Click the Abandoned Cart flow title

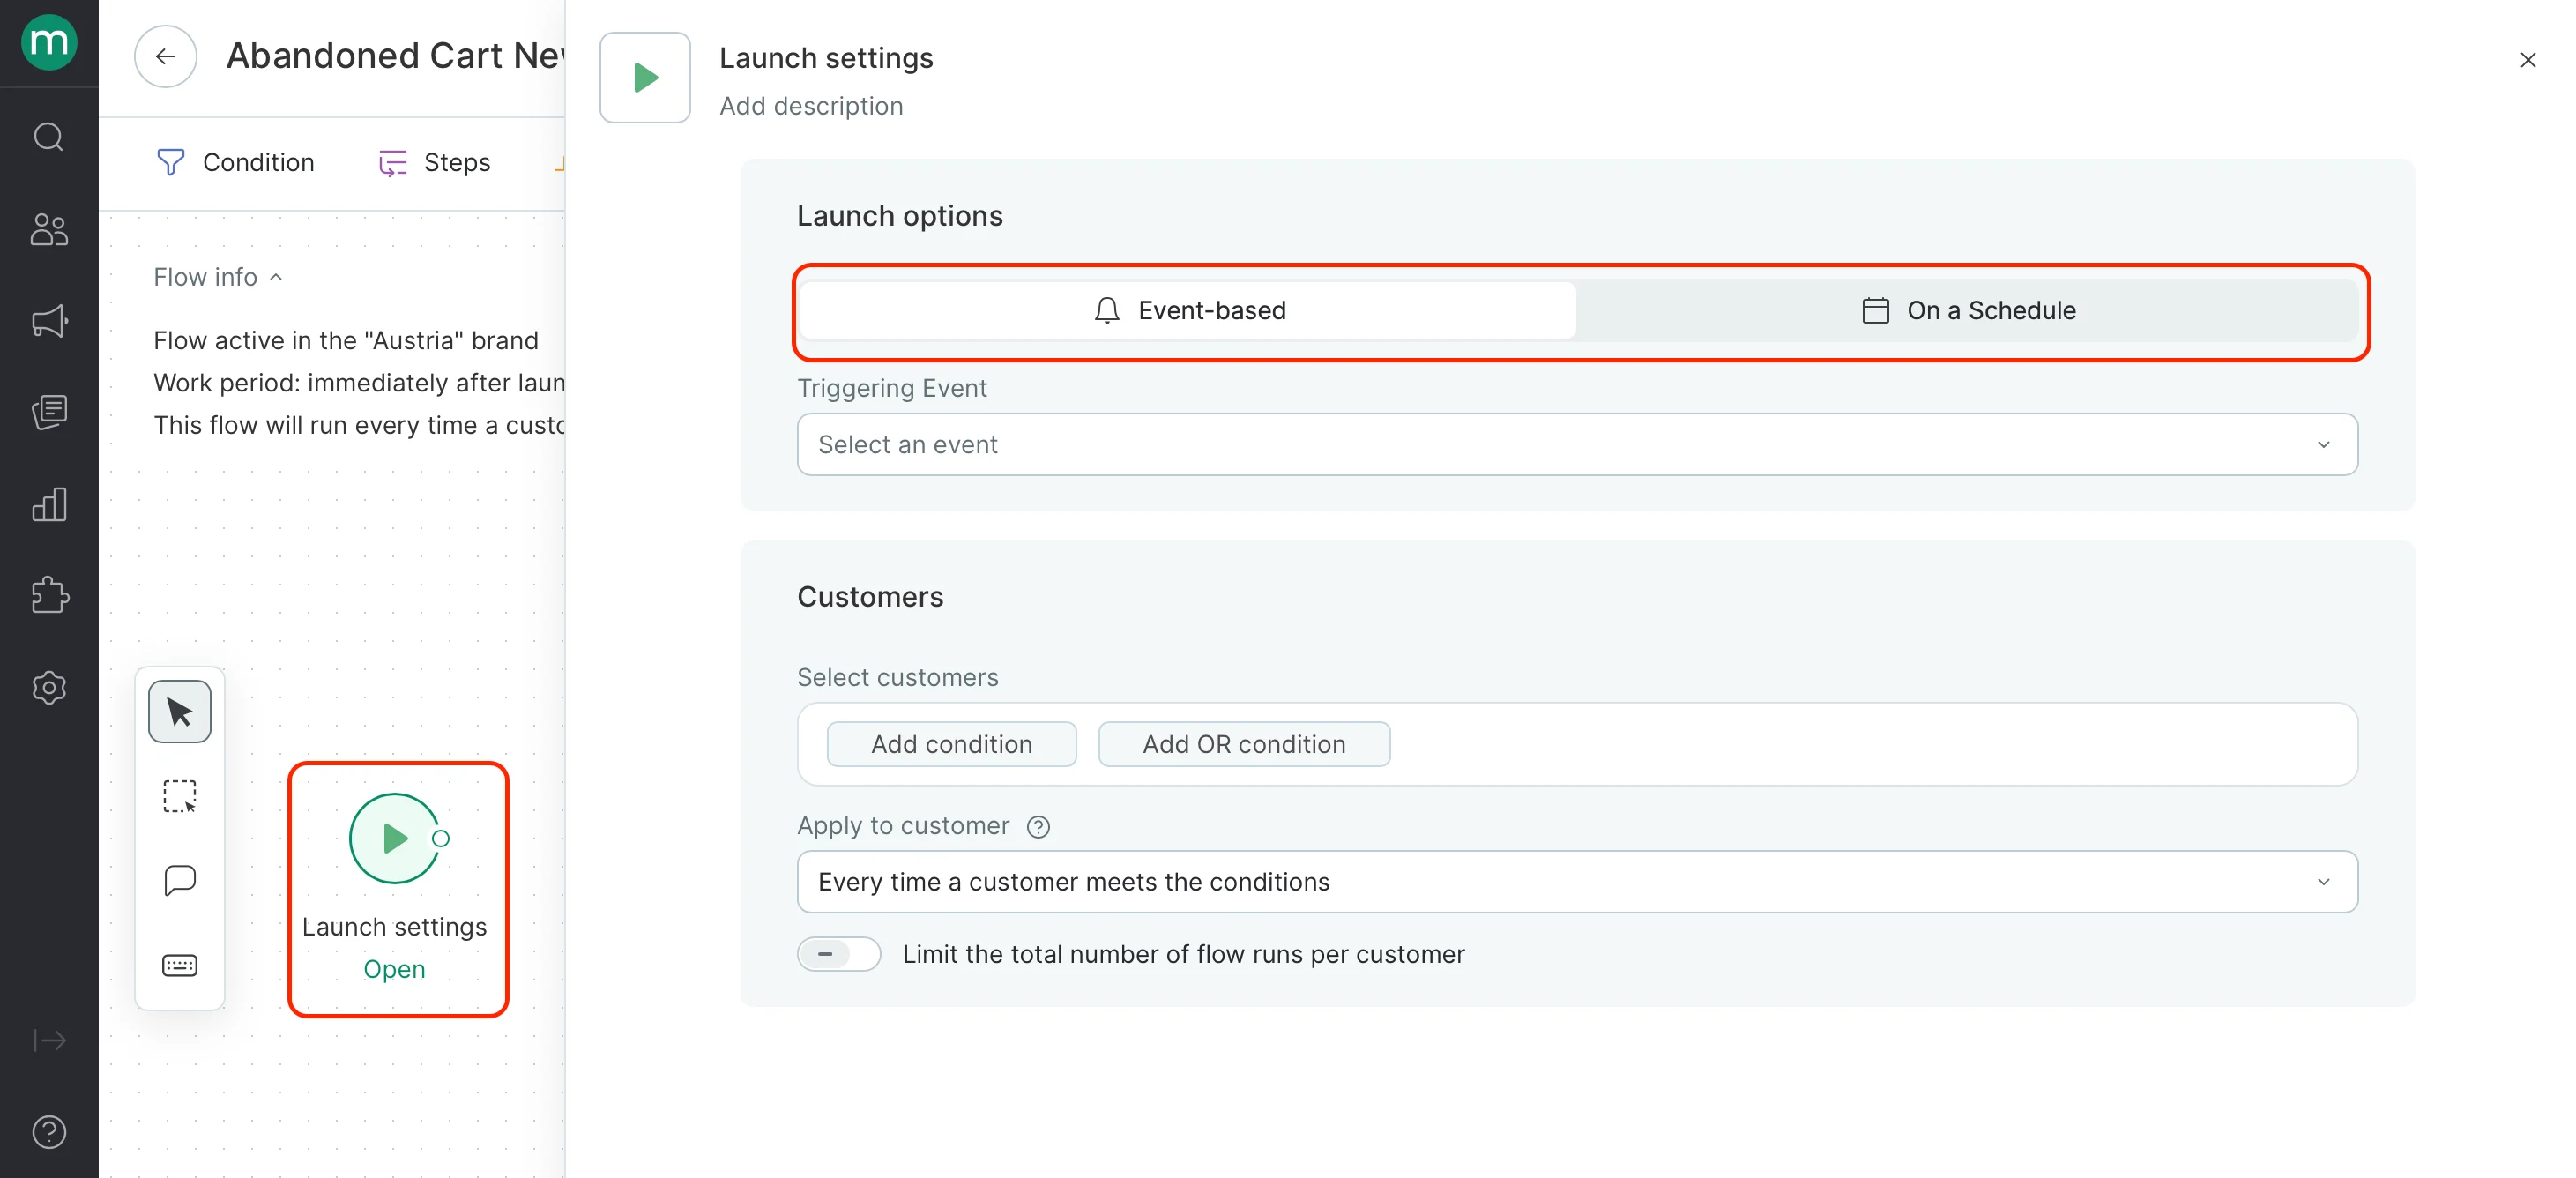pyautogui.click(x=395, y=56)
